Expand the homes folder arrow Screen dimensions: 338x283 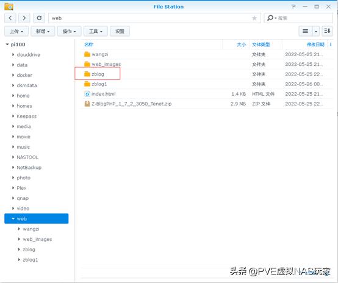coord(13,106)
